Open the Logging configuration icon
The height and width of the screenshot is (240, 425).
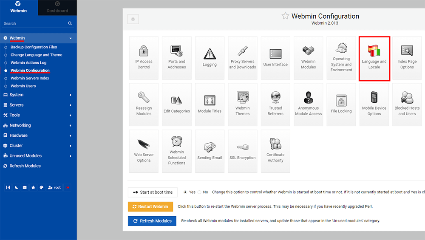point(210,58)
